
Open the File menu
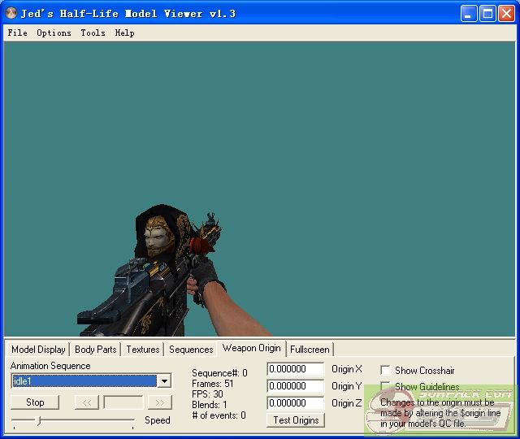tap(17, 33)
